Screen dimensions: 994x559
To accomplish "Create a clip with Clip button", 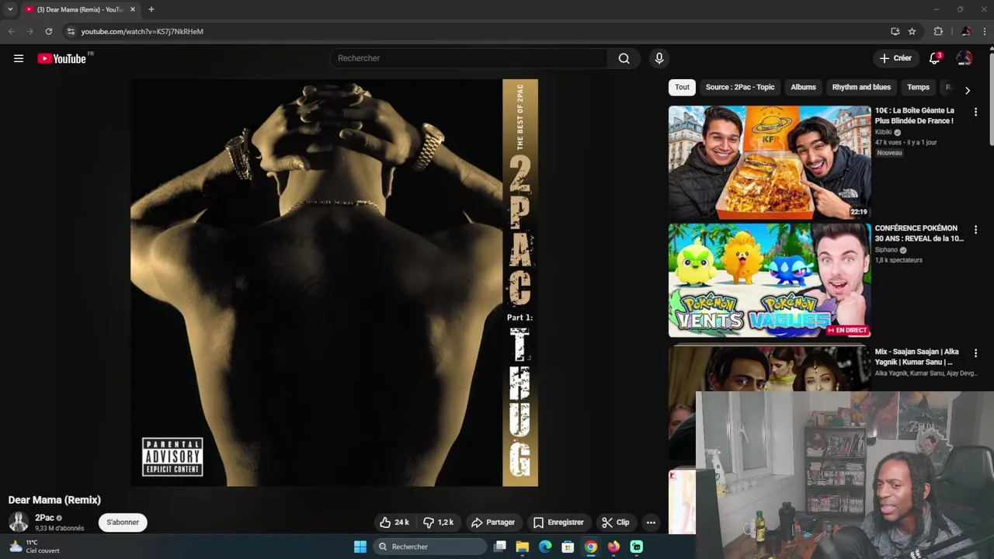I will pyautogui.click(x=616, y=523).
